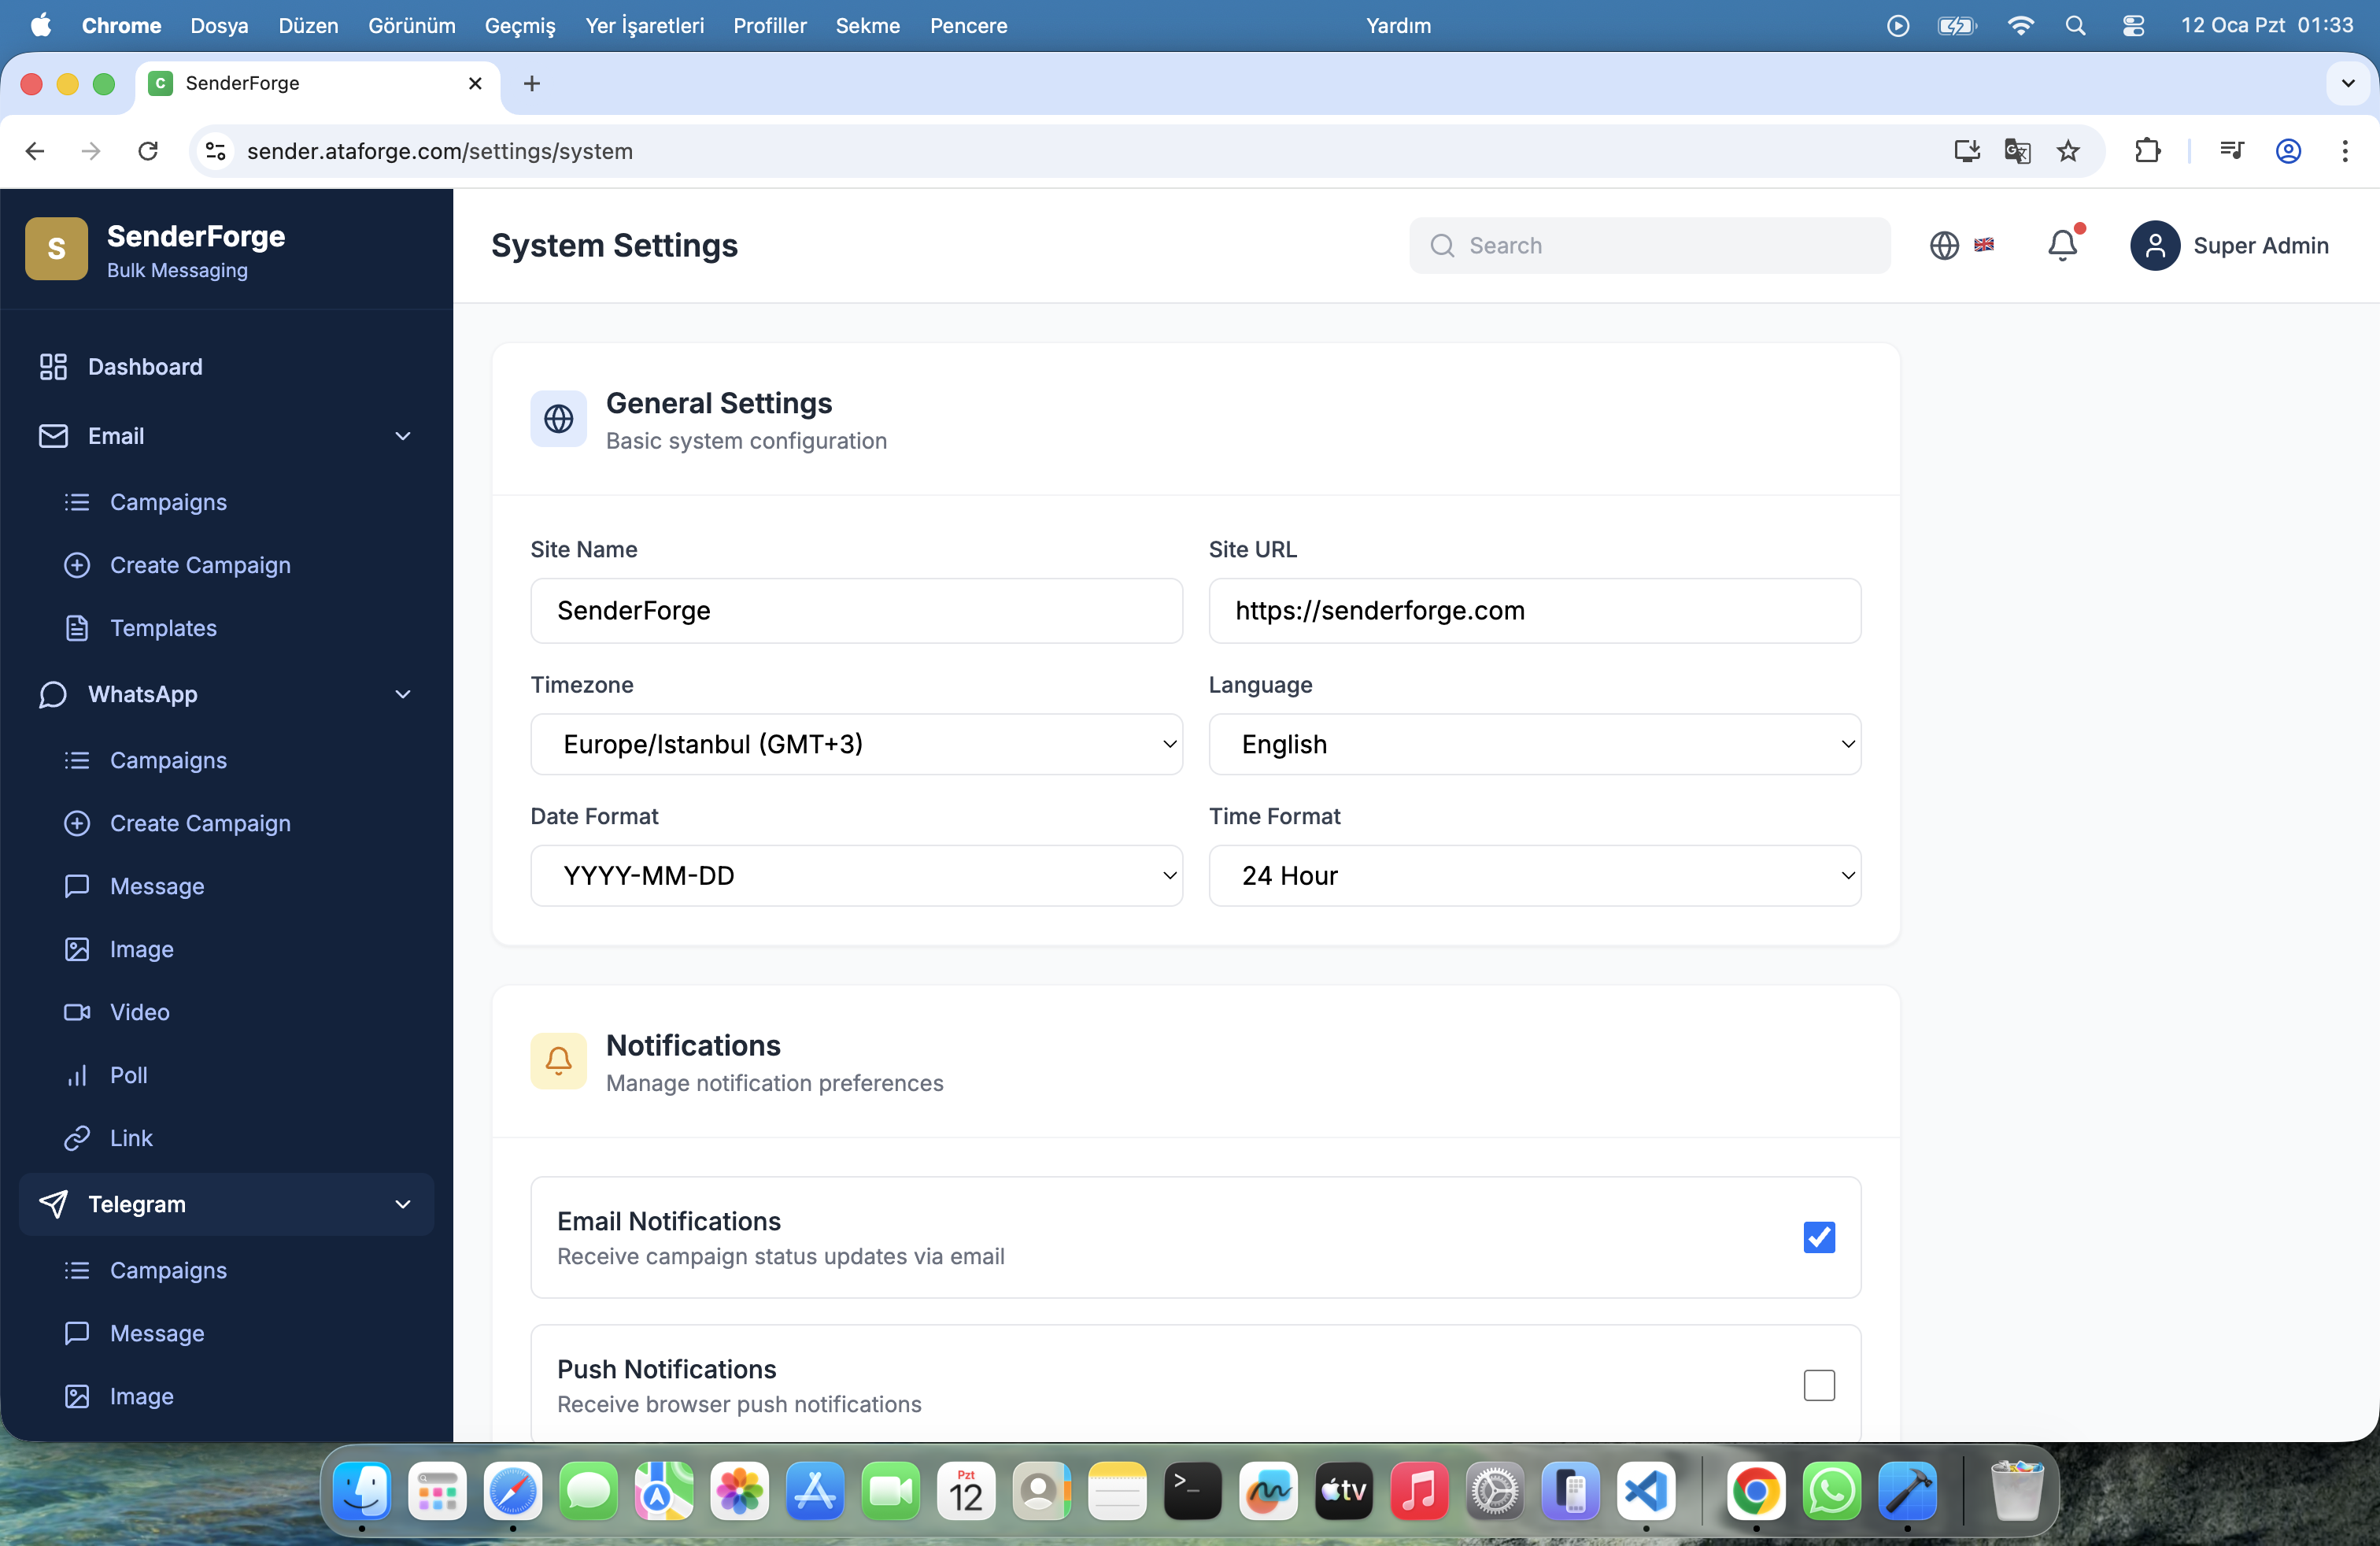Open the Görünüm menu

pyautogui.click(x=411, y=26)
